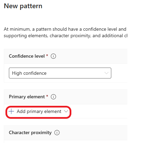This screenshot has width=141, height=143.
Task: Click the red asterisk after Primary element
Action: (x=47, y=96)
